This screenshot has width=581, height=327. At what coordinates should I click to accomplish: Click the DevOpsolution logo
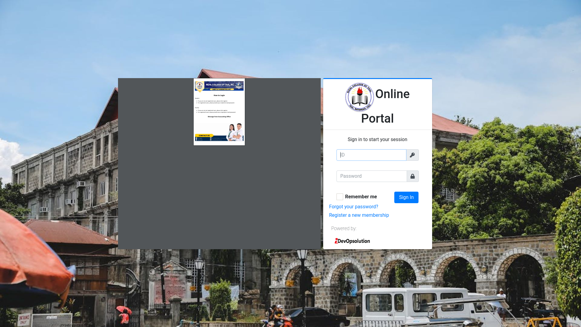pyautogui.click(x=352, y=241)
